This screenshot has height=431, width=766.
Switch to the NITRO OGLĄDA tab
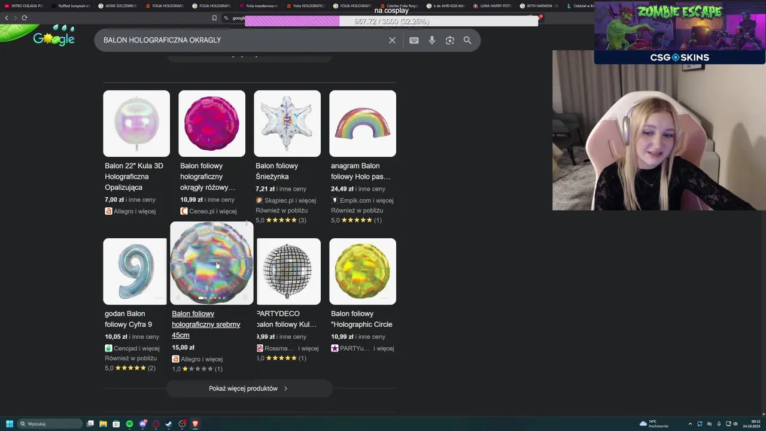pos(24,5)
